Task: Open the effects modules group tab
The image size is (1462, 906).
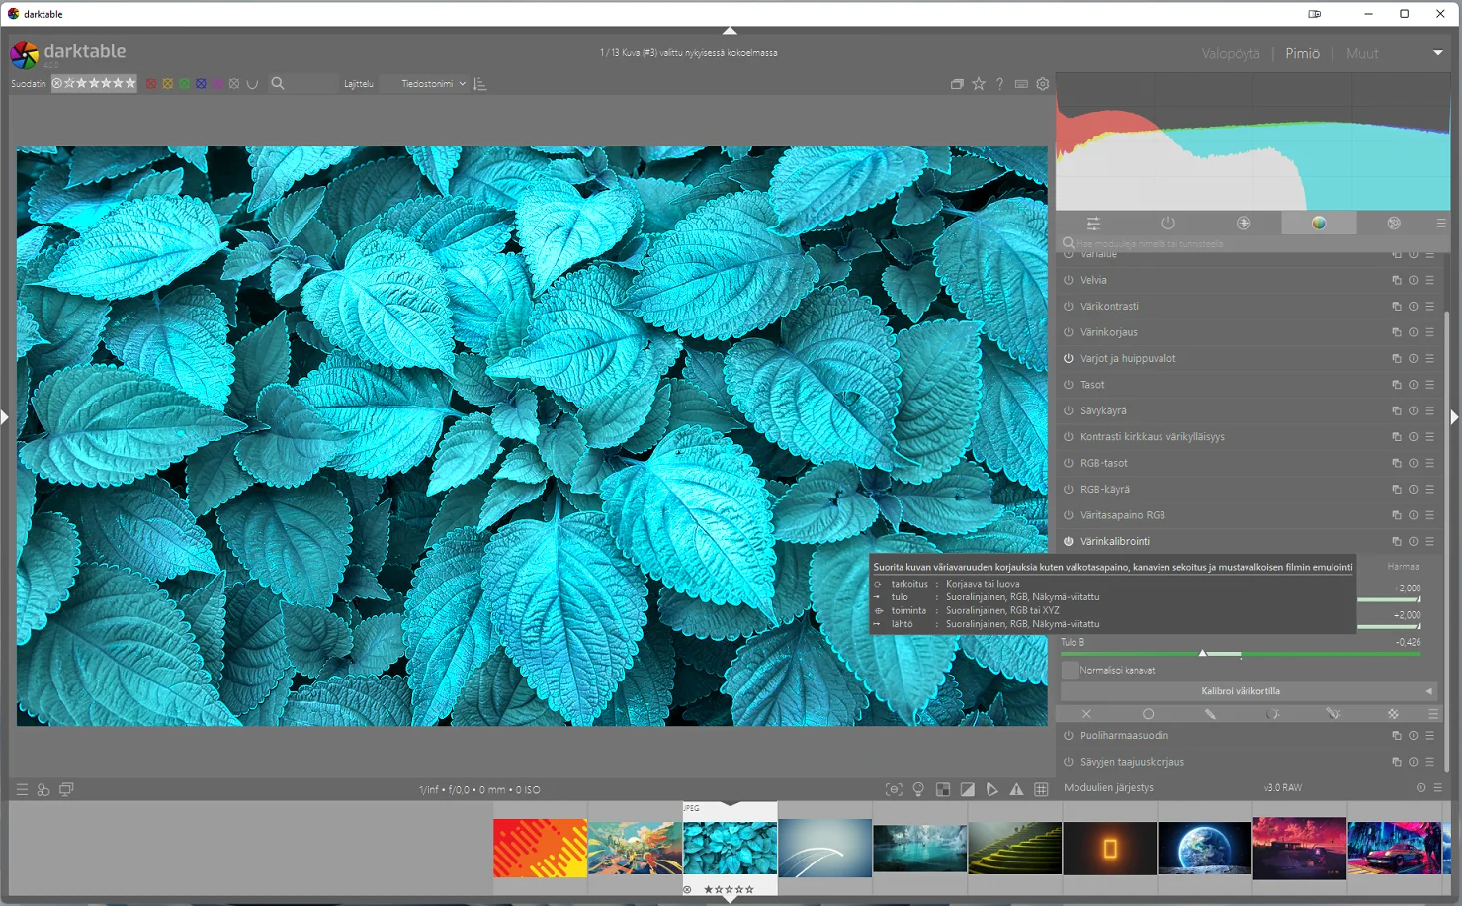Action: [1394, 224]
